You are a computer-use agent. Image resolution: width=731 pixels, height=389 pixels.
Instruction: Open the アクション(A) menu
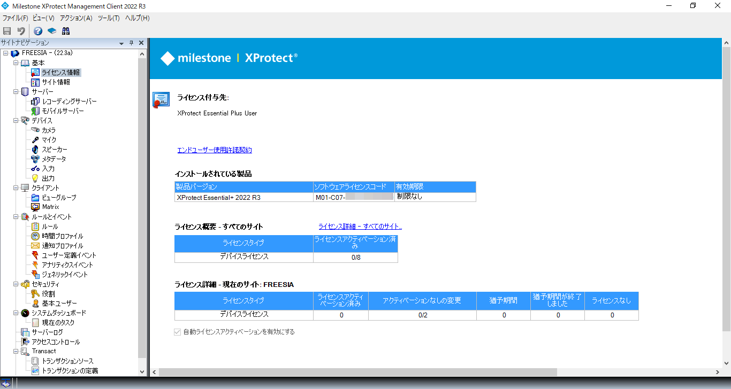(x=76, y=18)
